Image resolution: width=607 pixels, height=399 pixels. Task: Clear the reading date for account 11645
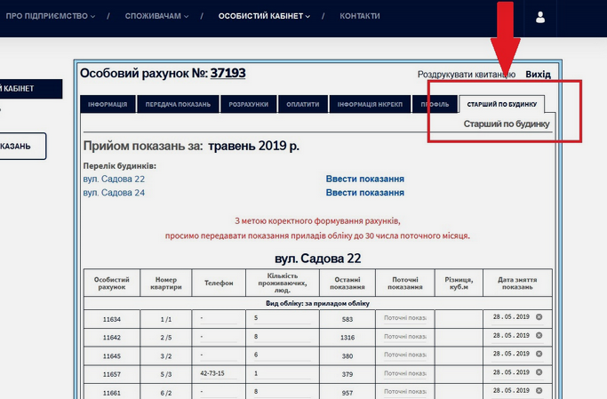coord(539,355)
